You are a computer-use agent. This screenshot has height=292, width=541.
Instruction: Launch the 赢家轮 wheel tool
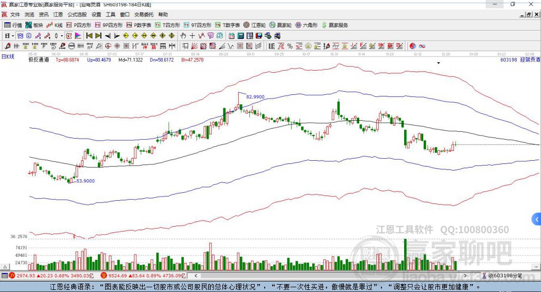click(x=281, y=25)
